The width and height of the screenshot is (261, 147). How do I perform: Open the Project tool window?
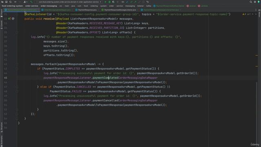click(2, 13)
